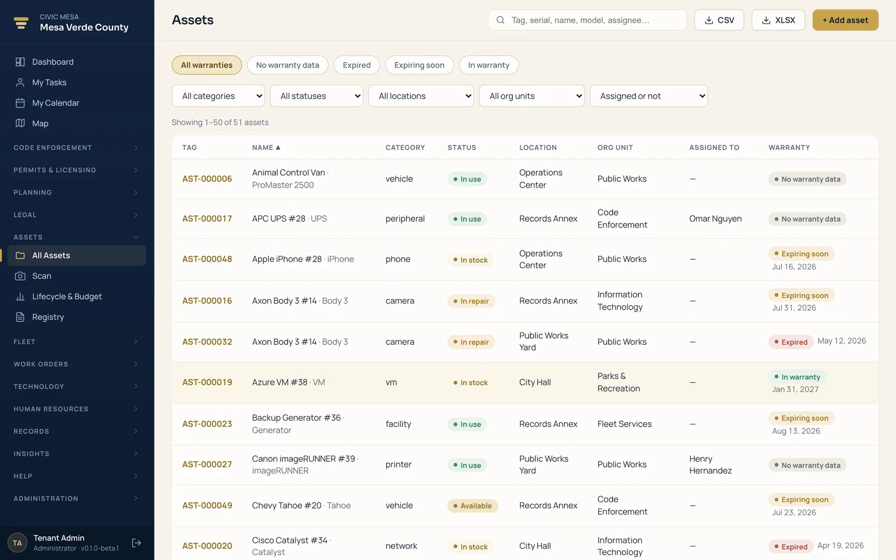896x560 pixels.
Task: Click the sign out icon next to Tenant Admin
Action: (136, 543)
